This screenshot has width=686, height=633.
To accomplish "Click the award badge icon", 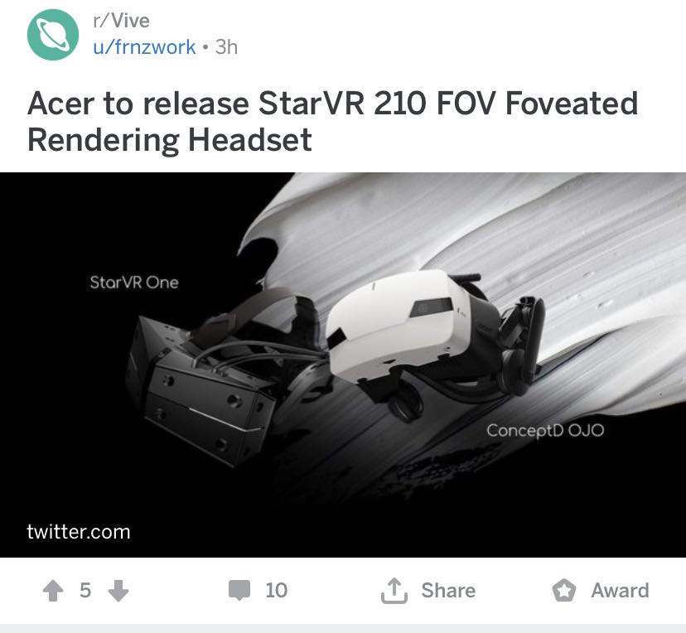I will 564,591.
